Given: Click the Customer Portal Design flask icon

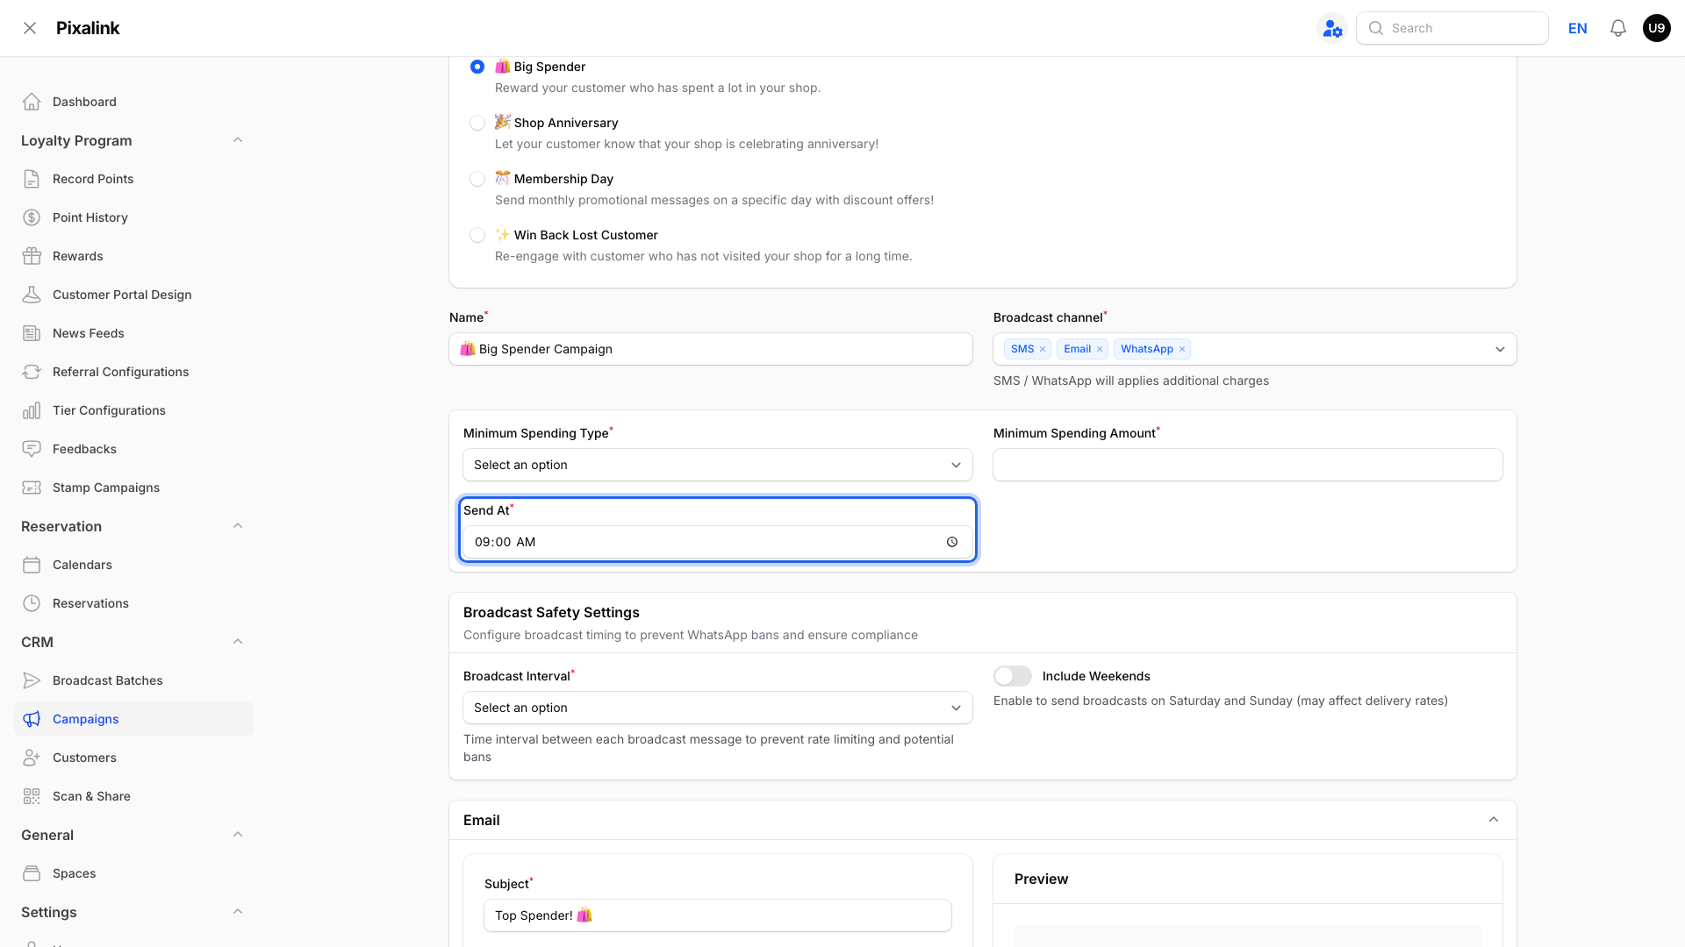Looking at the screenshot, I should [x=32, y=295].
